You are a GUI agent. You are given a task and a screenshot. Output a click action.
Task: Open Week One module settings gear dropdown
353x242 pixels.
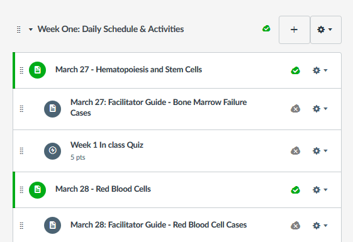326,30
